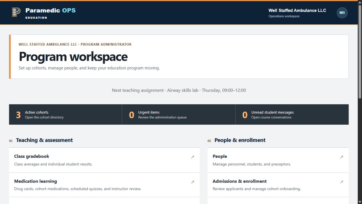Click the Set up cohorts description text

click(x=89, y=68)
